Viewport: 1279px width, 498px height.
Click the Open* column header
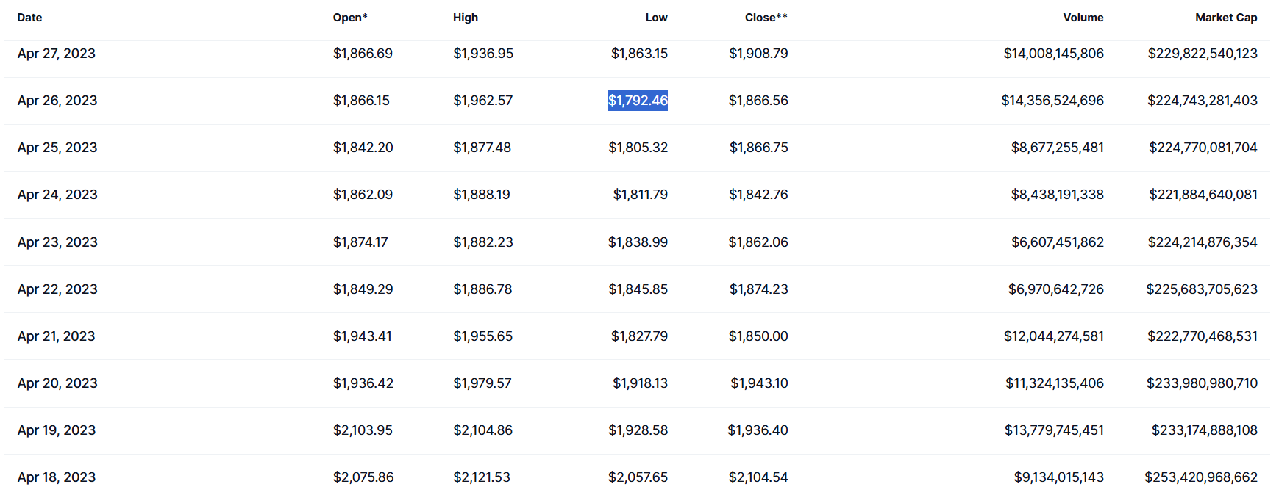point(350,18)
